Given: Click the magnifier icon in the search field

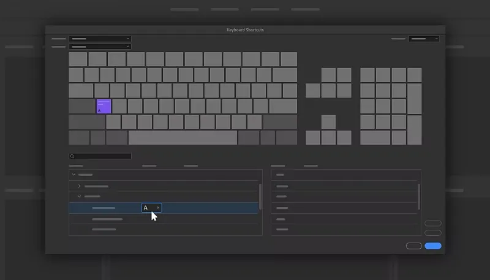Looking at the screenshot, I should (72, 156).
